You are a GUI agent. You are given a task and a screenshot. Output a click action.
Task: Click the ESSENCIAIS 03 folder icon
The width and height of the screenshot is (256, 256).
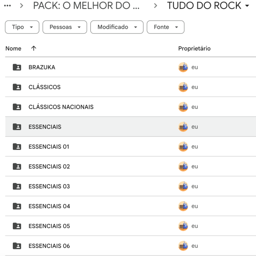click(17, 186)
